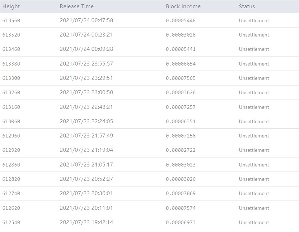This screenshot has width=299, height=232.
Task: Click release time 2021/07/23 21:19:04
Action: point(87,150)
